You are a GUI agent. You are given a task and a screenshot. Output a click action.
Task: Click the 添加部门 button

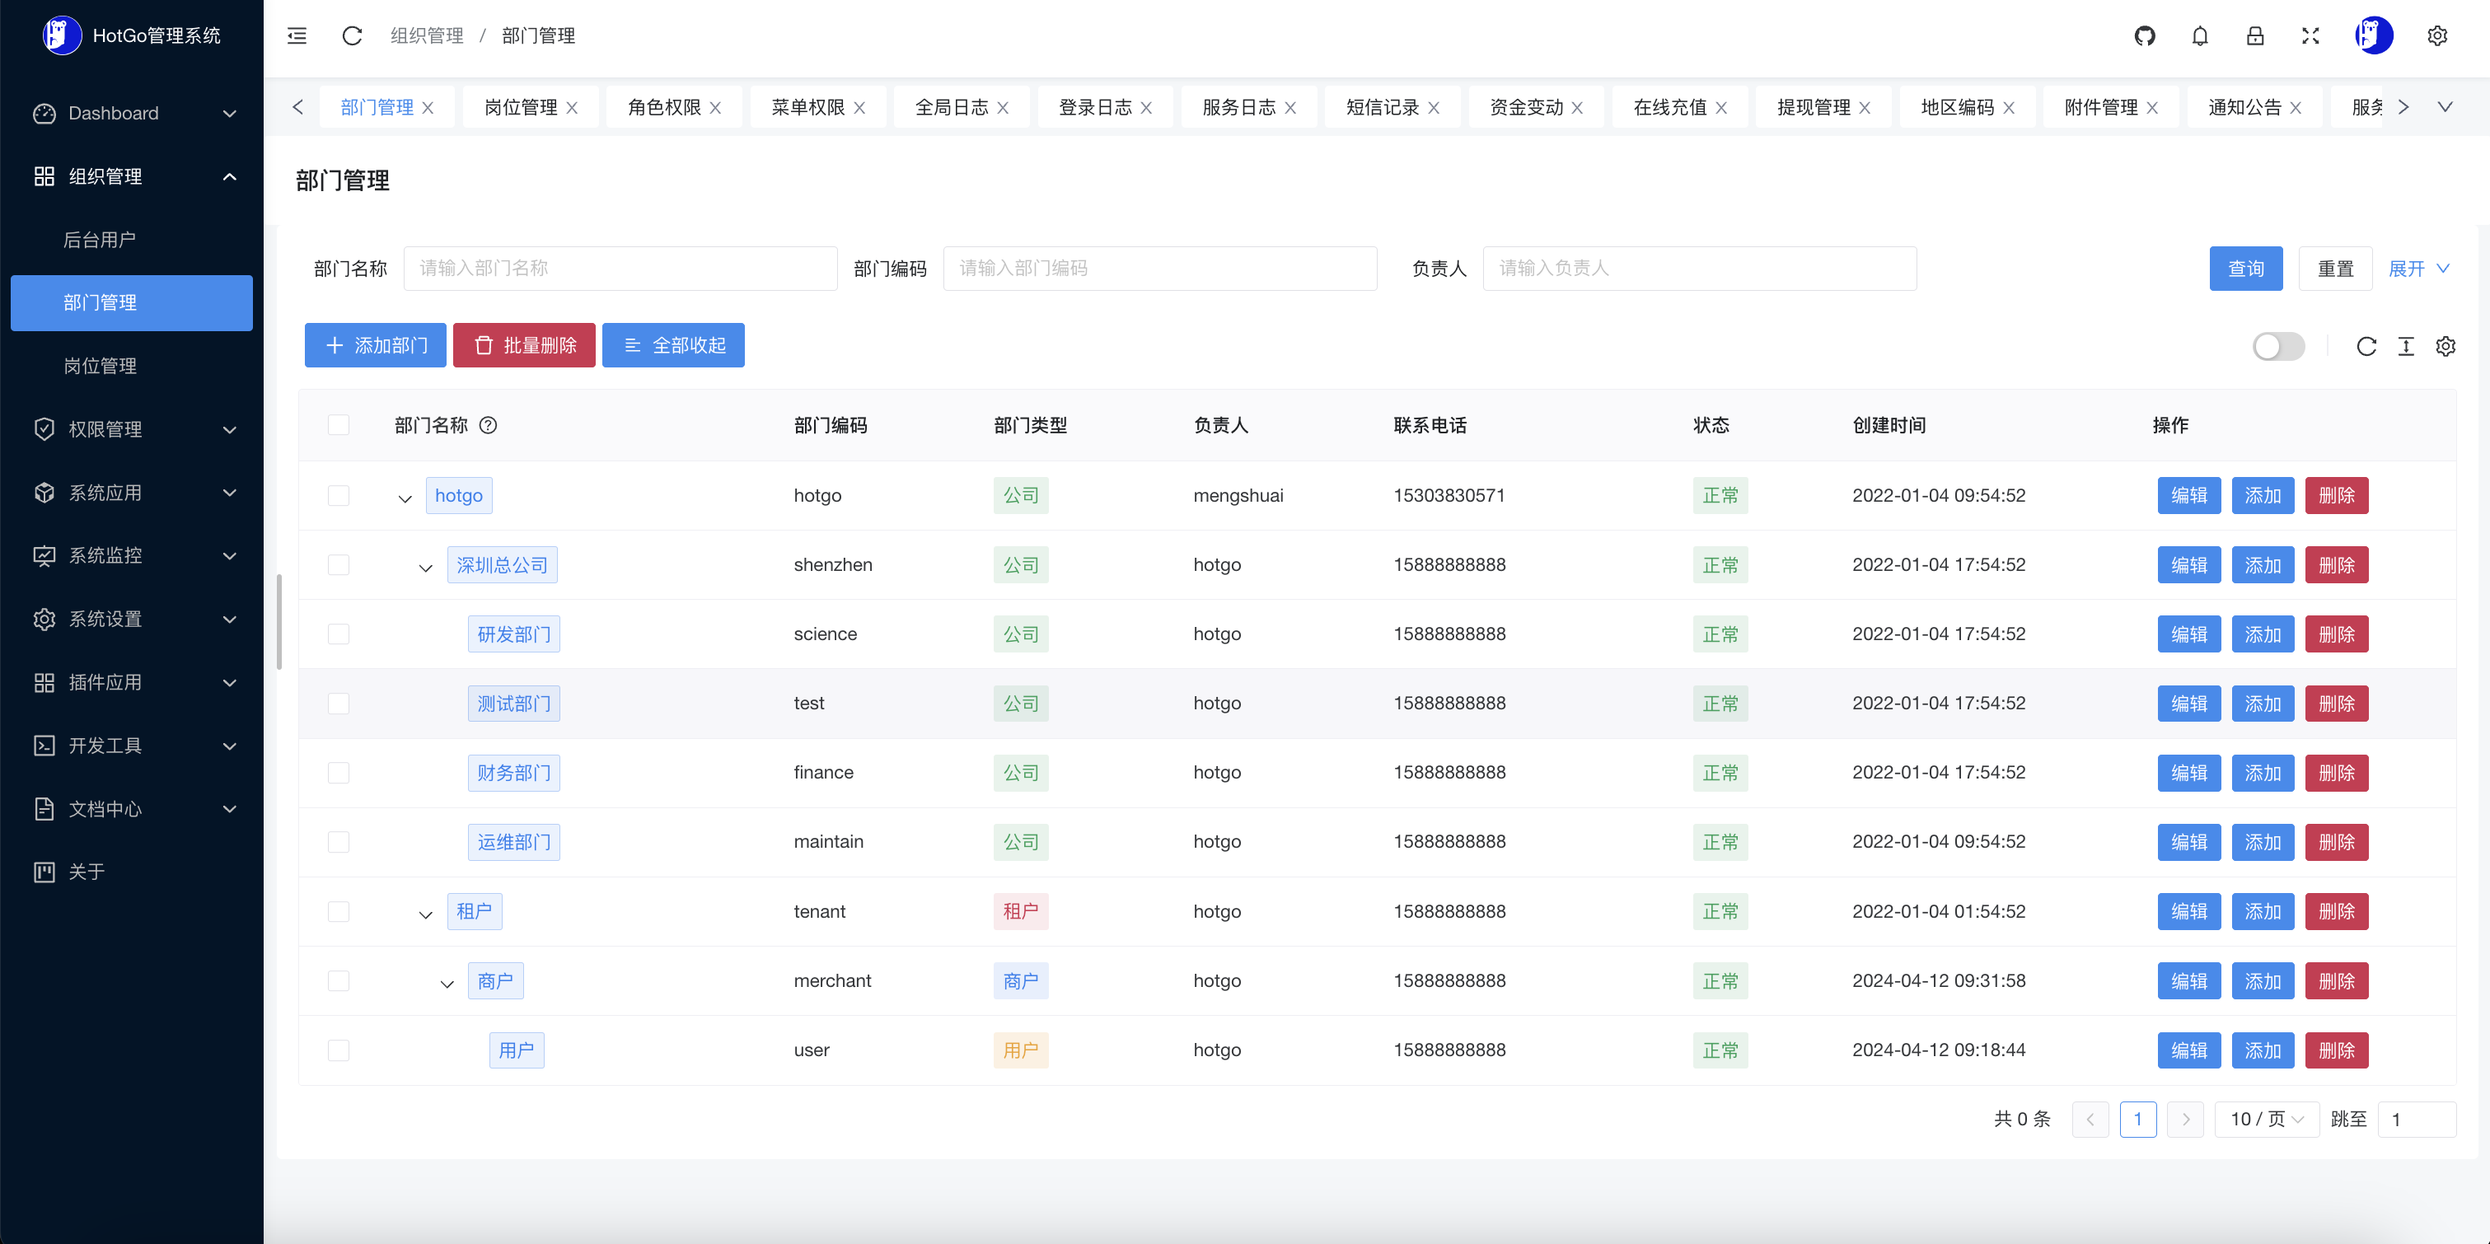(x=375, y=345)
